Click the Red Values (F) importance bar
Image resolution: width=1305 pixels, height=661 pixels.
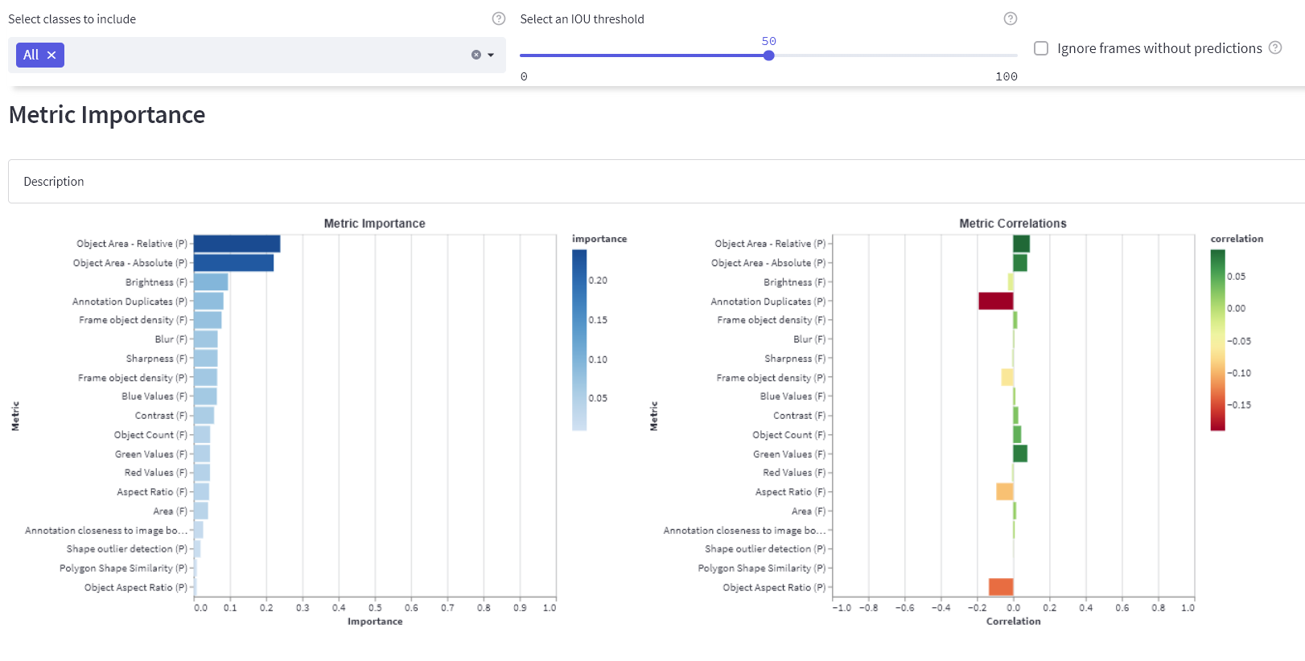pos(202,473)
